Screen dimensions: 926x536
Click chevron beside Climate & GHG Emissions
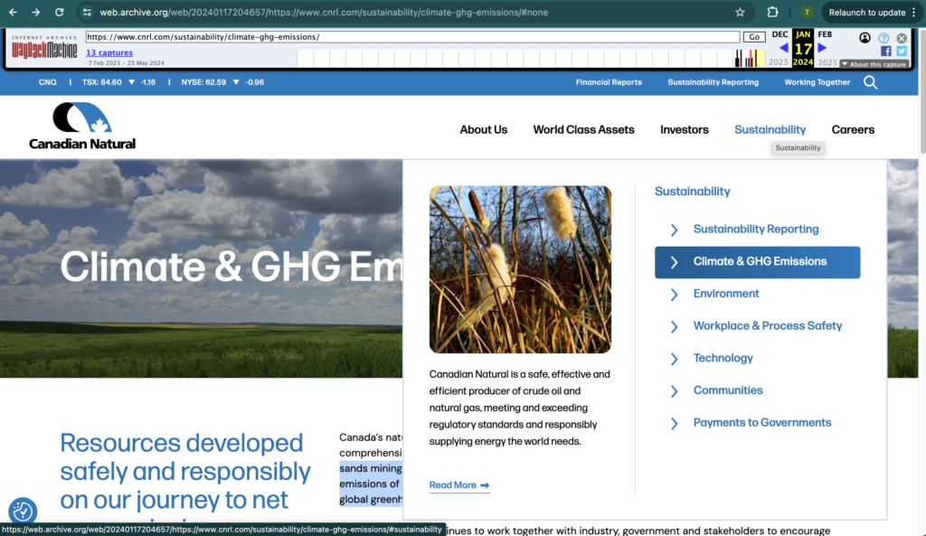click(x=674, y=262)
